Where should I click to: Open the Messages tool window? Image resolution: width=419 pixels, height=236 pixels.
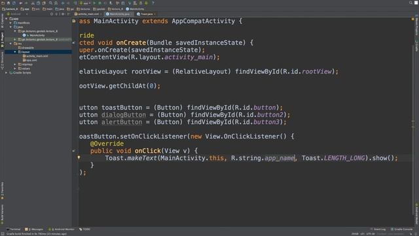[34, 229]
